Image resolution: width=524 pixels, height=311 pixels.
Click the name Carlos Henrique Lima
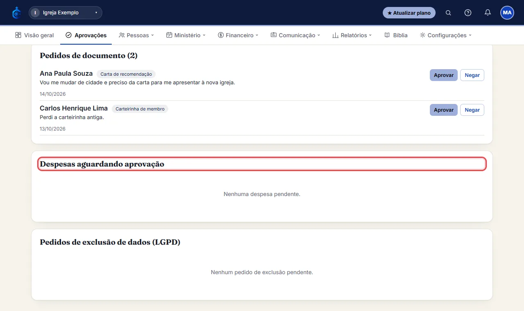coord(74,108)
